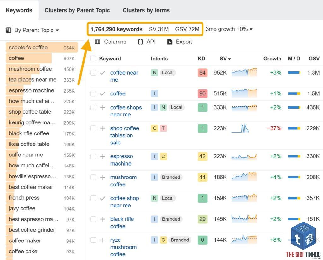Switch to the Keywords tab
Image resolution: width=323 pixels, height=260 pixels.
click(19, 10)
